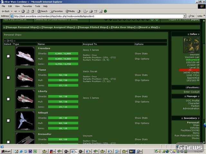Open the Windows Start button

[6, 151]
